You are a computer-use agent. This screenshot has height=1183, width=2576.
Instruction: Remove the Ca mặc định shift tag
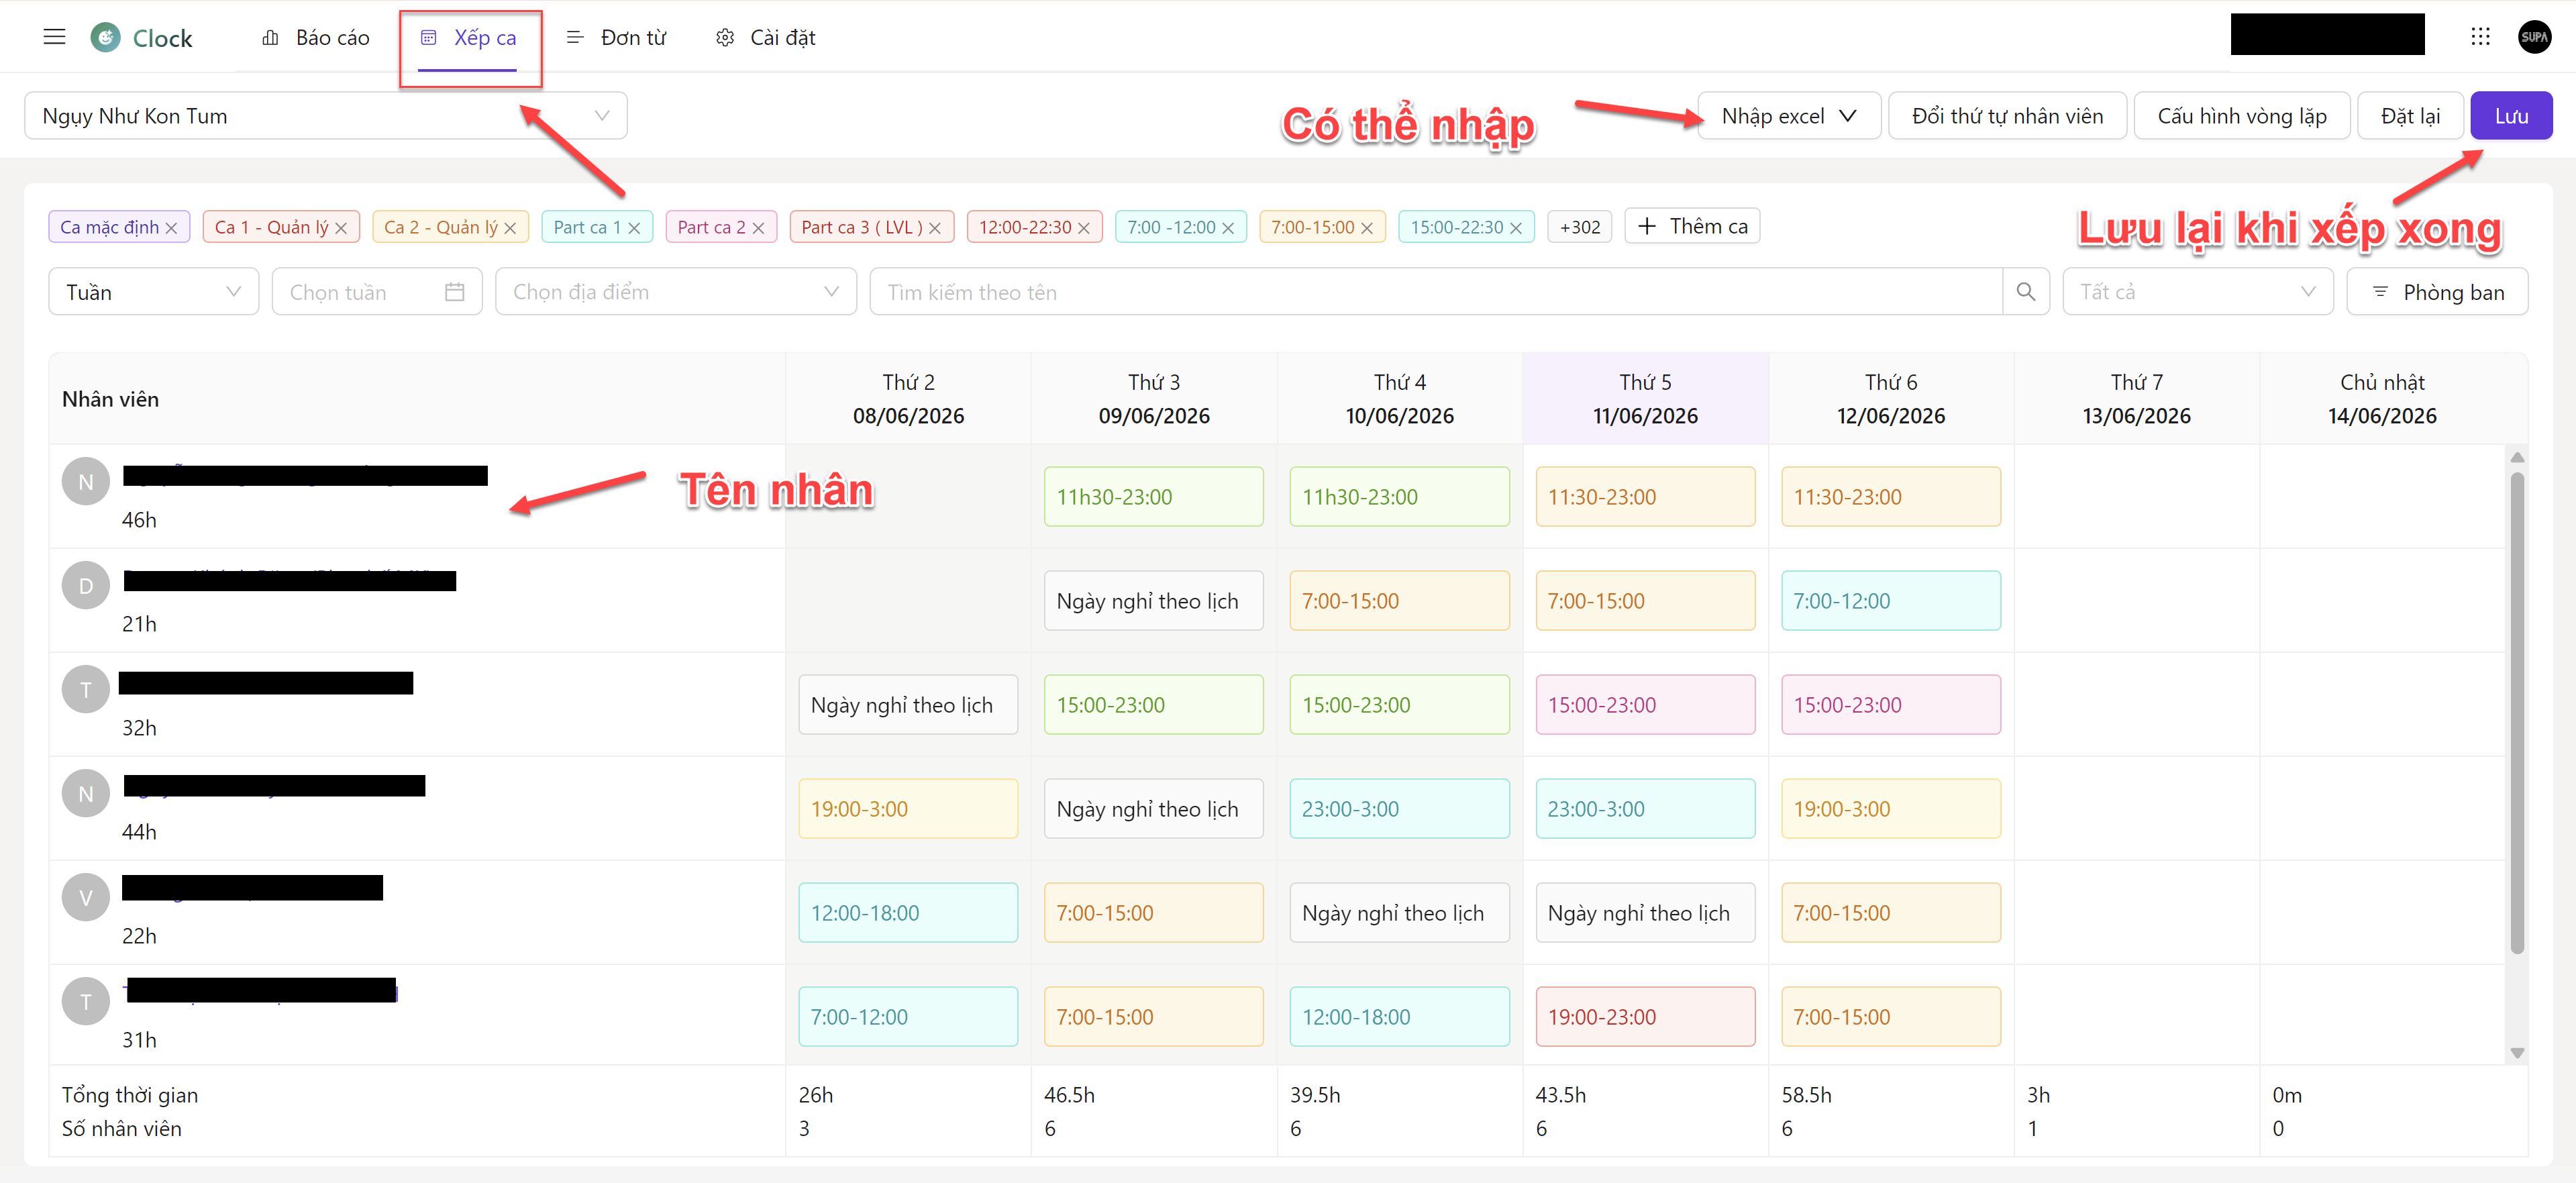[x=171, y=228]
